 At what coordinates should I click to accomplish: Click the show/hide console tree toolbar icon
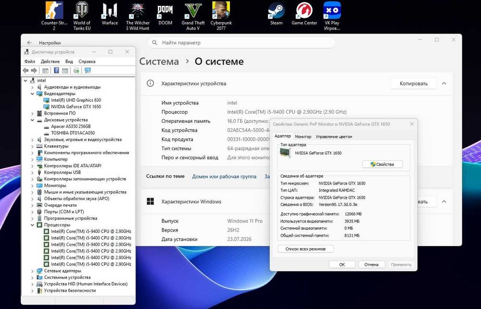[x=45, y=71]
